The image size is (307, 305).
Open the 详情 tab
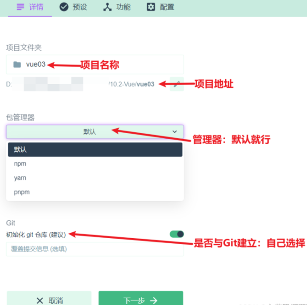[x=30, y=7]
